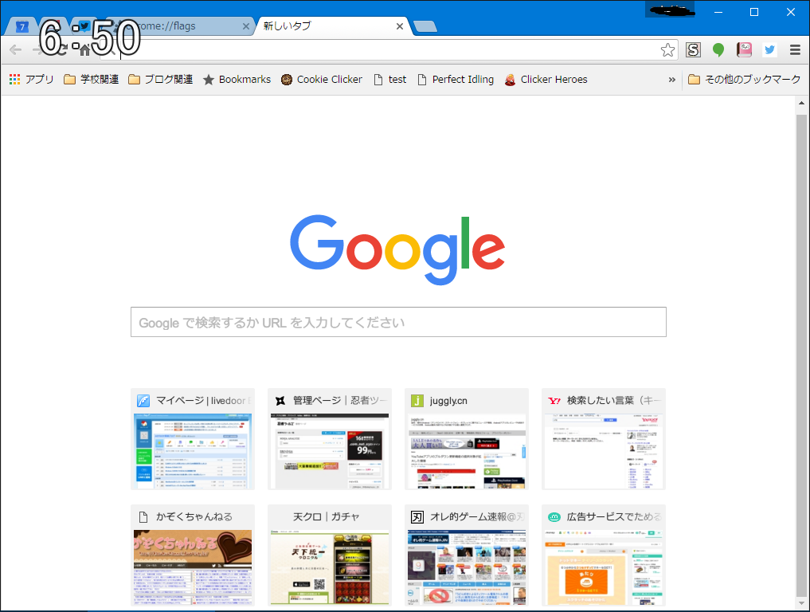This screenshot has width=810, height=612.
Task: Open the マイページ | livedoor tile
Action: pos(193,438)
